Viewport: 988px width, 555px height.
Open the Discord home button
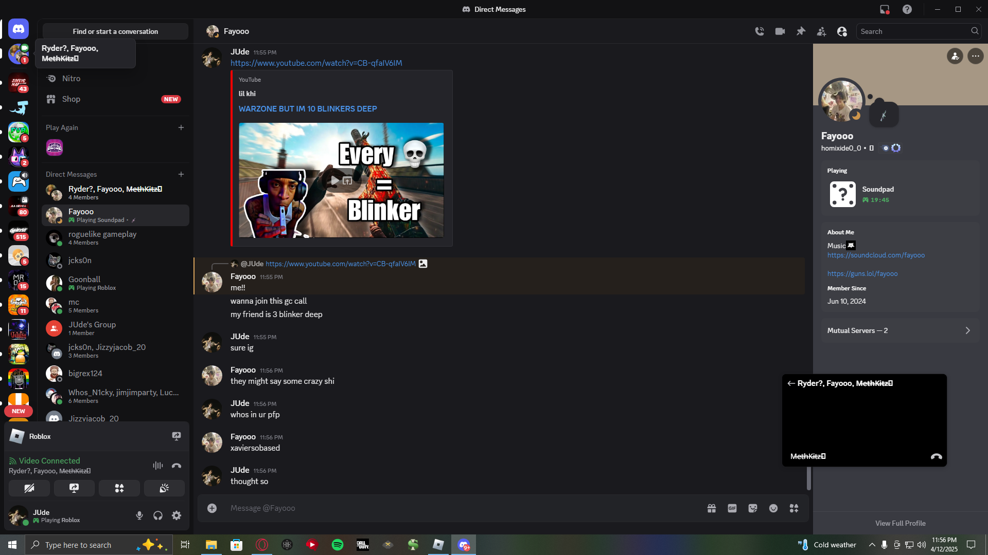tap(19, 29)
